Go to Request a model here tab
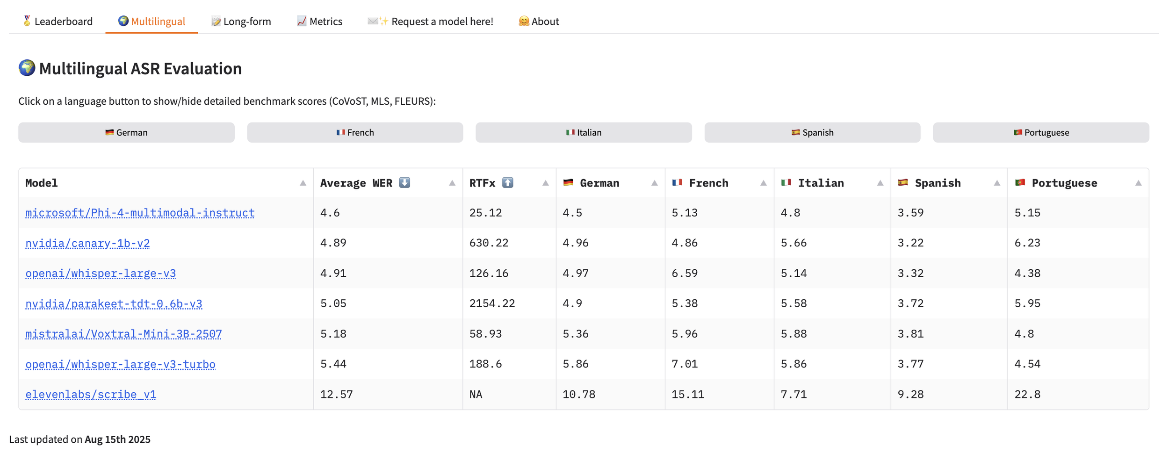This screenshot has width=1169, height=454. pos(430,22)
